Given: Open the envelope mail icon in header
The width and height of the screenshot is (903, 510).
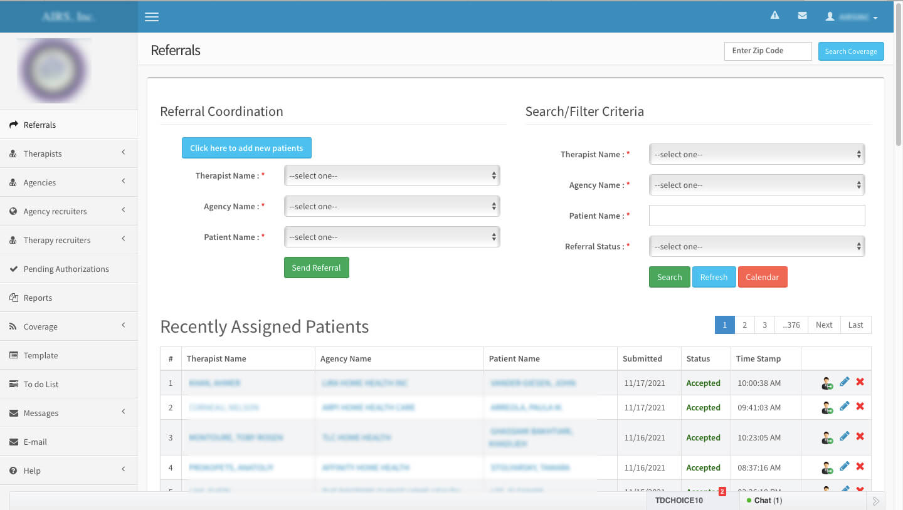Looking at the screenshot, I should (x=802, y=16).
